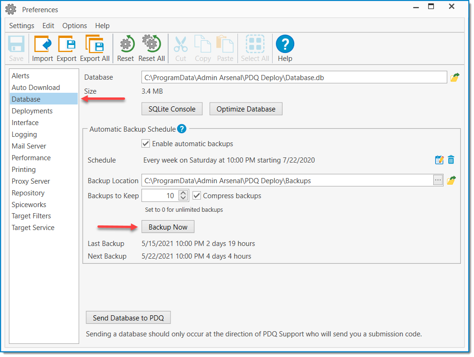Close the Preferences window

(x=452, y=7)
